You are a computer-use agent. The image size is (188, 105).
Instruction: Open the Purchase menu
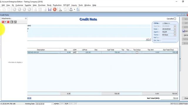tap(42, 5)
